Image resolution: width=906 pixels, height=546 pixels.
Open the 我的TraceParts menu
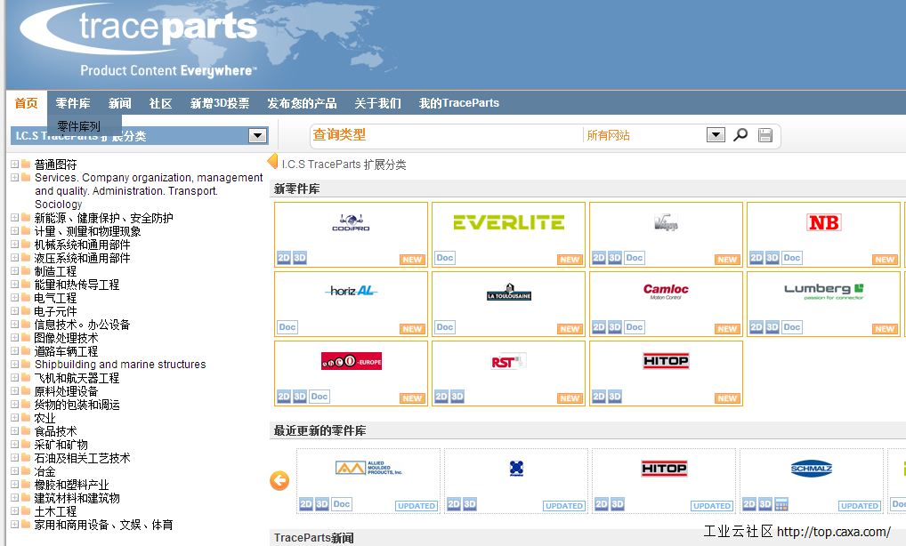[x=458, y=103]
